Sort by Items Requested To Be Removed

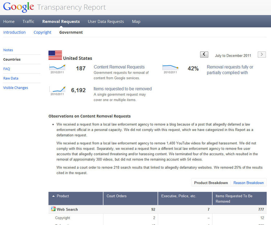click(x=239, y=199)
